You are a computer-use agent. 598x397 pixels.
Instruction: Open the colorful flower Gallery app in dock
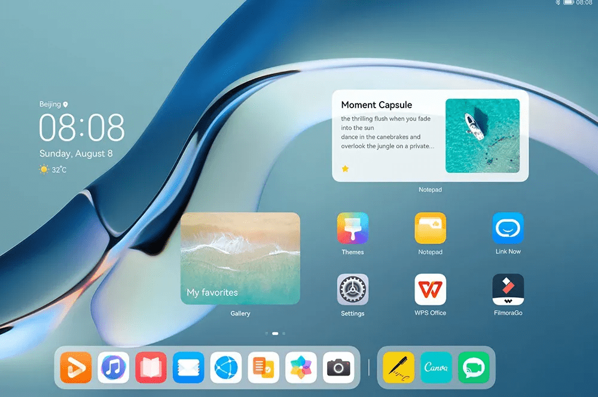tap(301, 367)
